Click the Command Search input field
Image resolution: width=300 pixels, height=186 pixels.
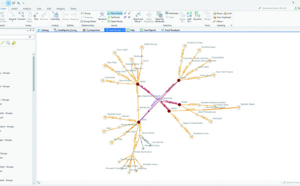click(275, 8)
